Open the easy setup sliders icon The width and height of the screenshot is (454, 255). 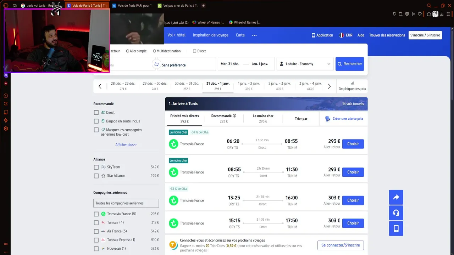click(448, 14)
